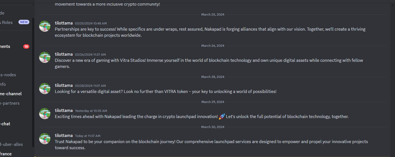Click the Yesterday at 10:35 AM timestamp
395x157 pixels.
coord(91,111)
